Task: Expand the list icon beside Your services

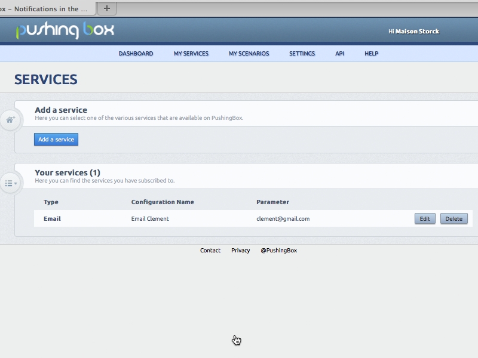Action: (x=11, y=183)
